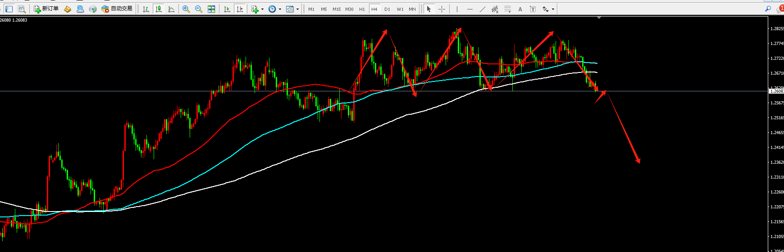Image resolution: width=784 pixels, height=252 pixels.
Task: Switch to the D1 timeframe
Action: (x=387, y=9)
